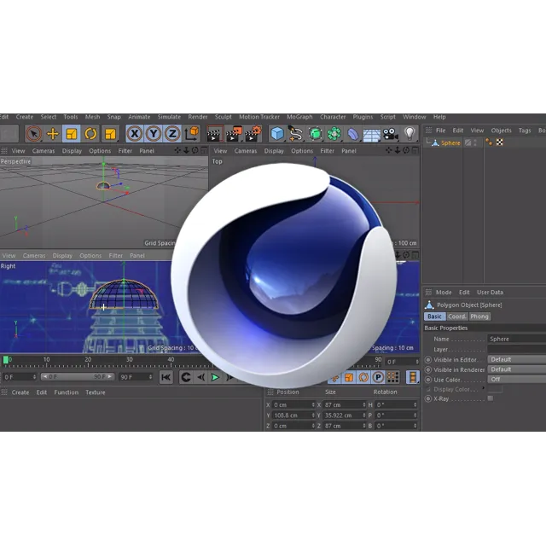Add a Camera object
The image size is (546, 546).
391,134
